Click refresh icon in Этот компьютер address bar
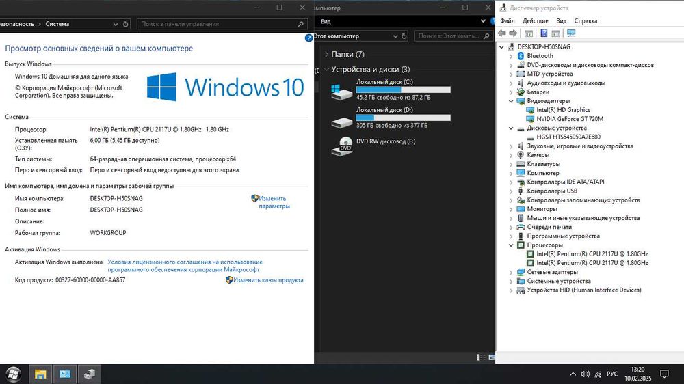This screenshot has height=384, width=684. tap(404, 36)
